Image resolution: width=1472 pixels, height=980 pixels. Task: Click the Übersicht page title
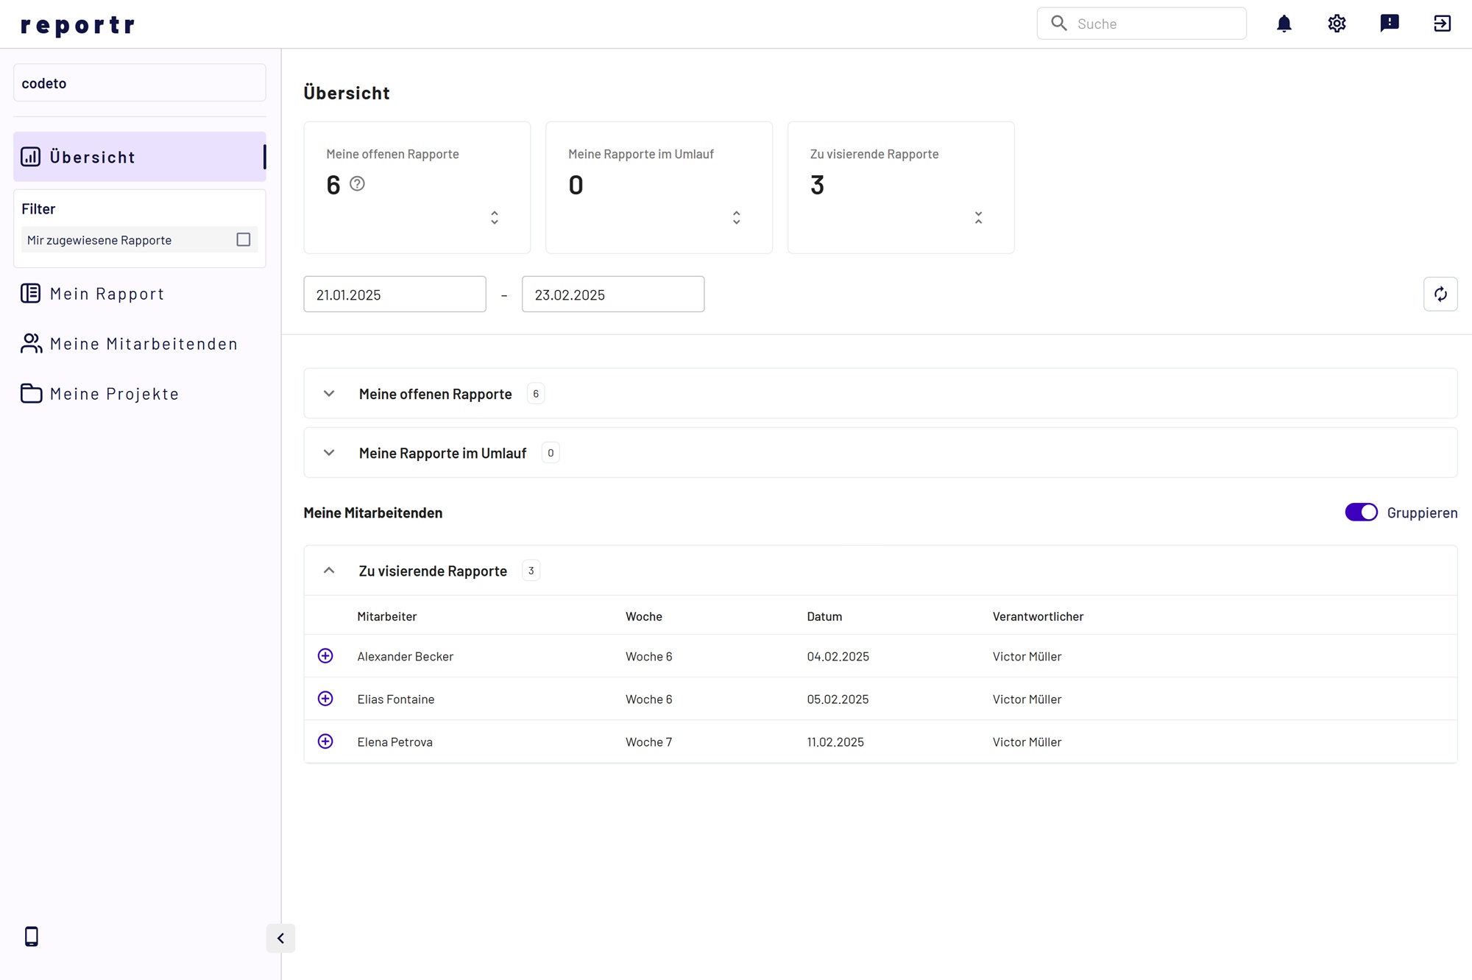coord(347,93)
